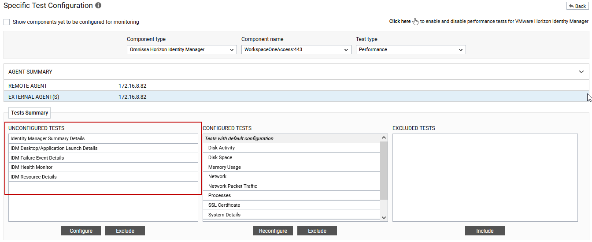Open the Component name dropdown
This screenshot has width=592, height=242.
point(296,50)
